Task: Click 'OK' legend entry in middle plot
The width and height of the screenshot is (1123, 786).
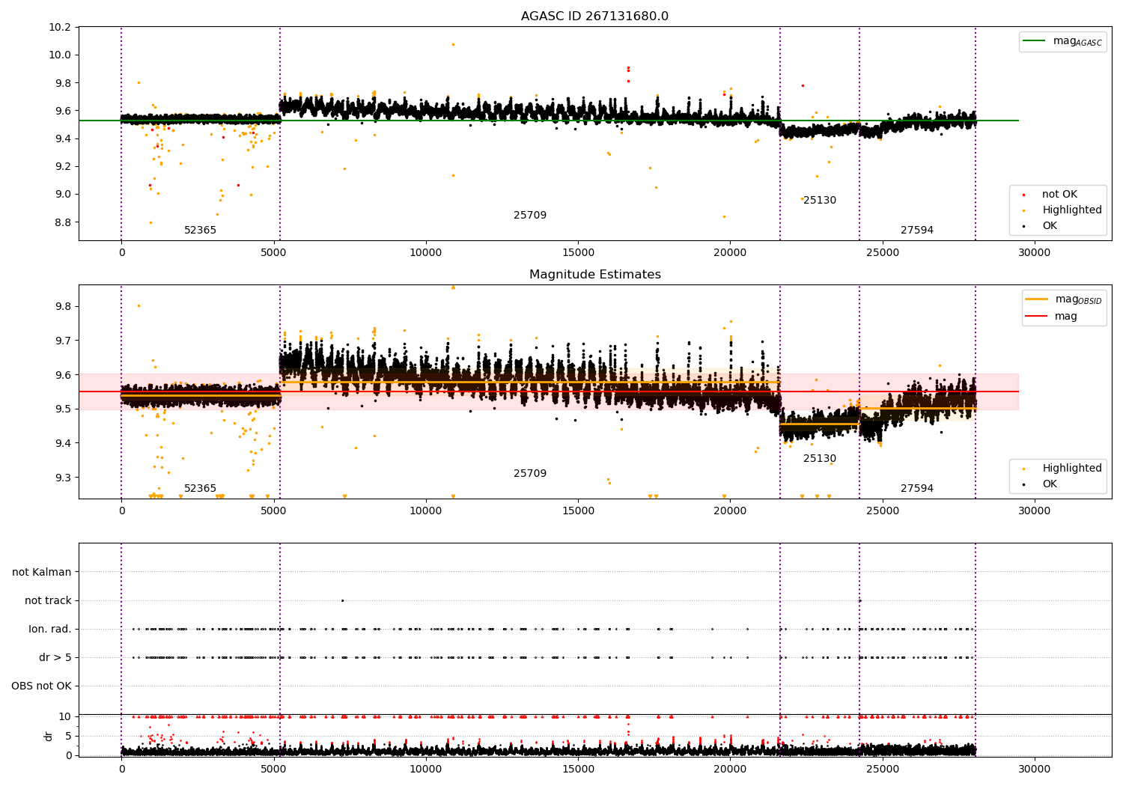Action: point(1050,484)
